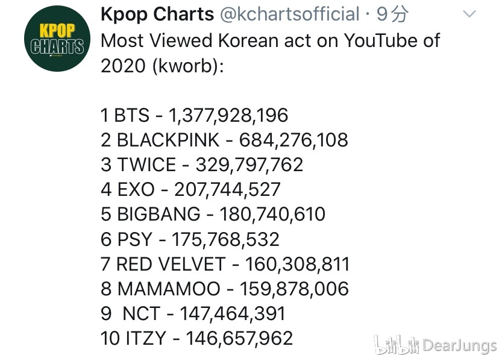The image size is (499, 355).
Task: Select the rank 5 BIGBANG line
Action: [213, 214]
